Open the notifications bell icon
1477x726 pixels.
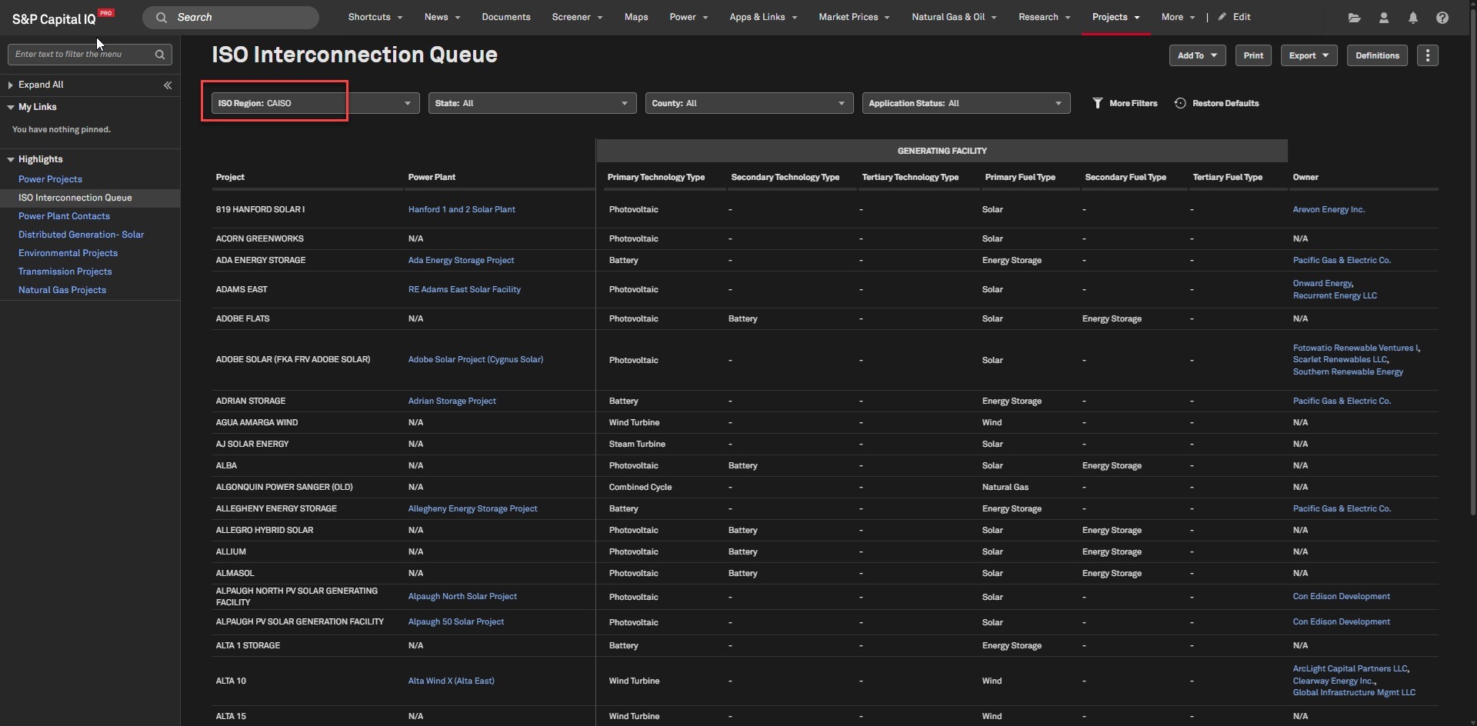tap(1412, 18)
